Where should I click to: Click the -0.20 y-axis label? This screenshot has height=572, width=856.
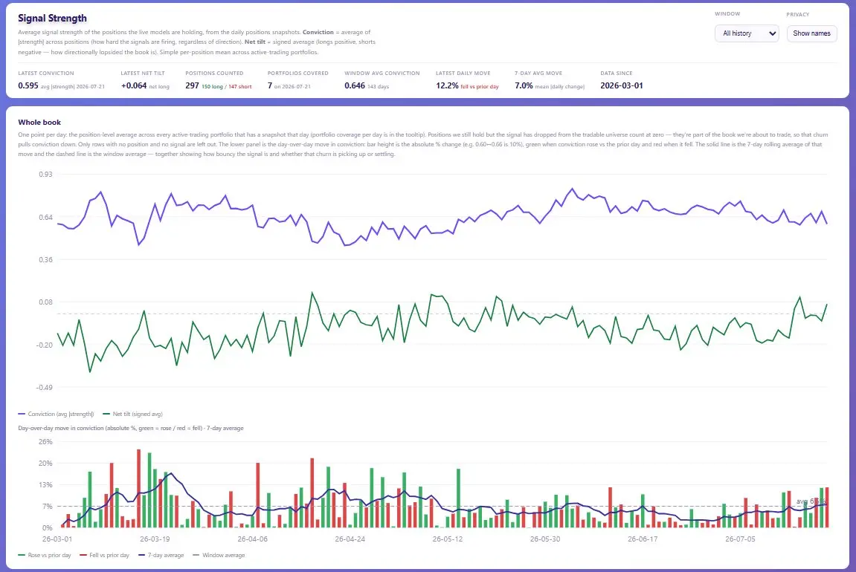pyautogui.click(x=45, y=345)
